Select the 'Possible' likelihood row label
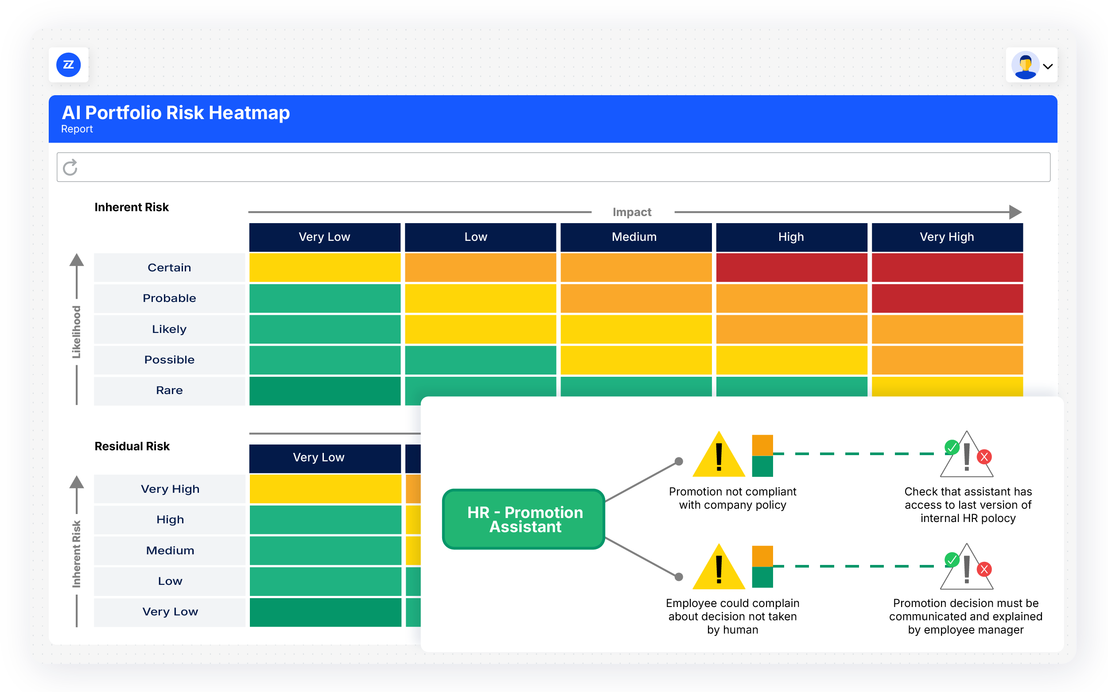This screenshot has height=692, width=1108. pos(169,360)
